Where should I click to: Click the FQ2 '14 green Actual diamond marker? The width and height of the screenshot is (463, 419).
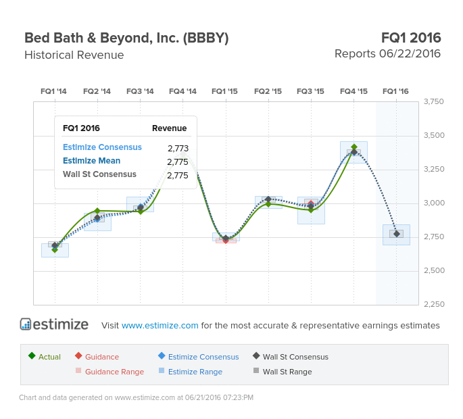[97, 211]
